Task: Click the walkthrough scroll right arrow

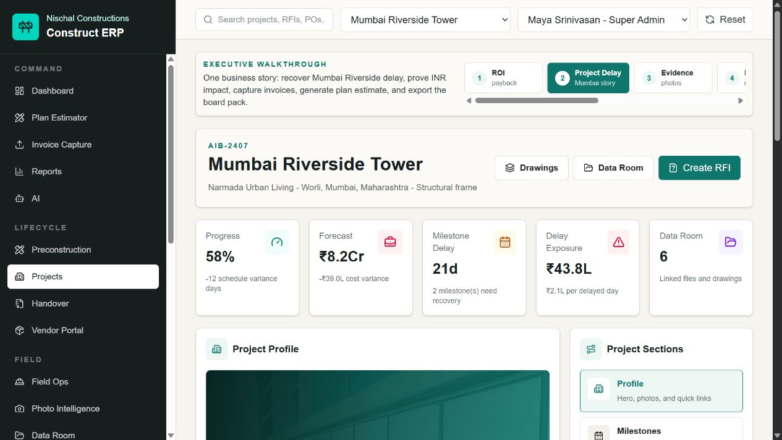Action: [x=741, y=100]
